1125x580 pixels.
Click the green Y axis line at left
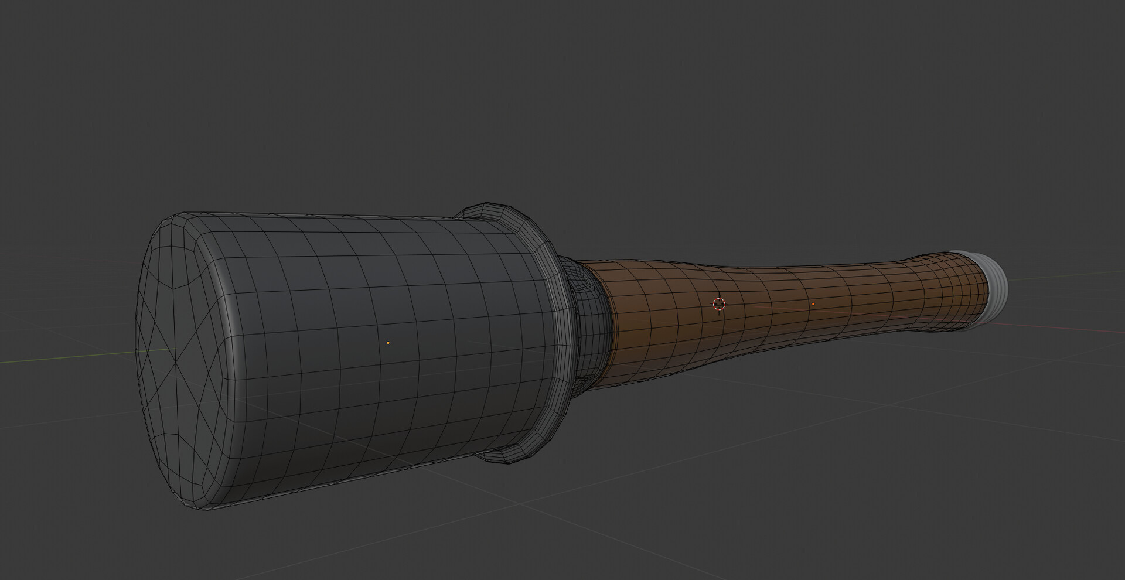59,357
